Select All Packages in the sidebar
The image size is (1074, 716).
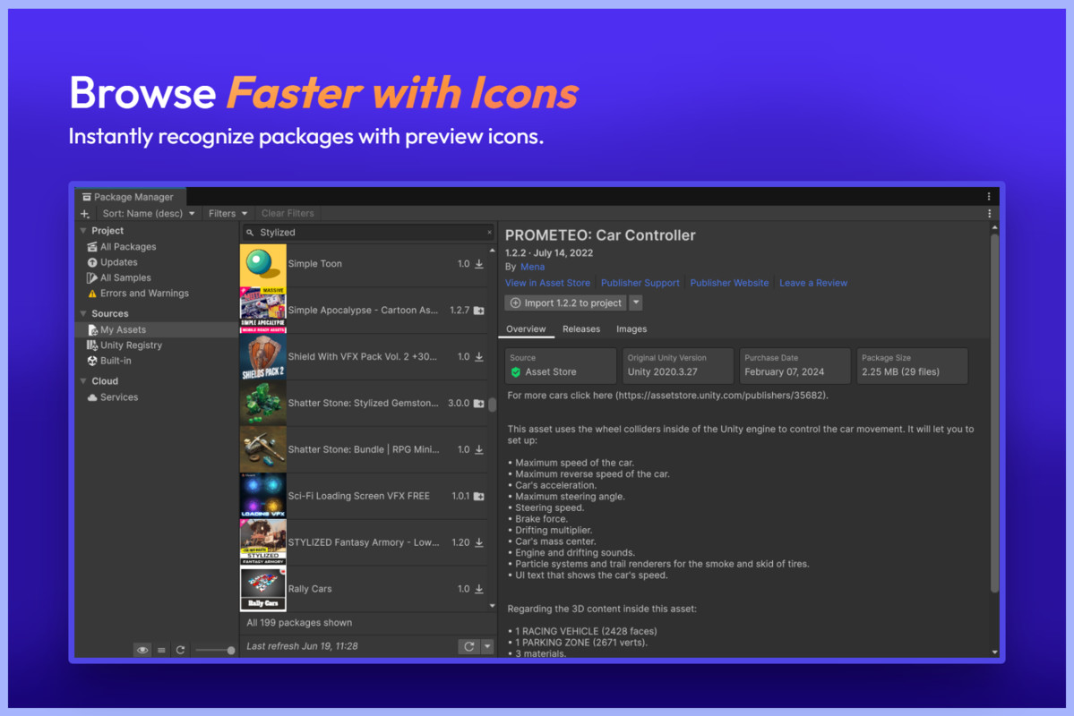(128, 246)
